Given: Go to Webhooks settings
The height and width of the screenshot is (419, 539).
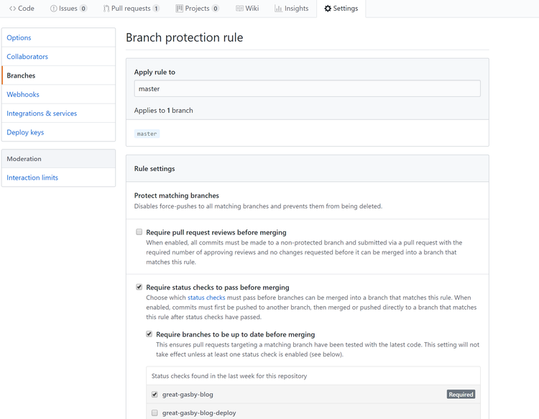Looking at the screenshot, I should (58, 94).
